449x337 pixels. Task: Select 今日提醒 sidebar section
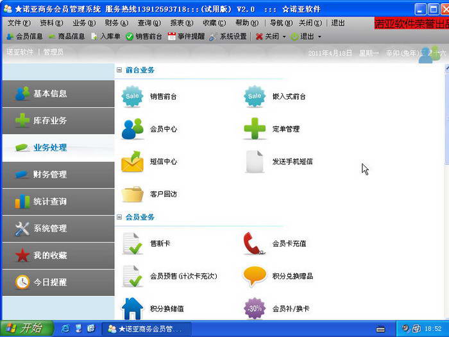[x=58, y=282]
